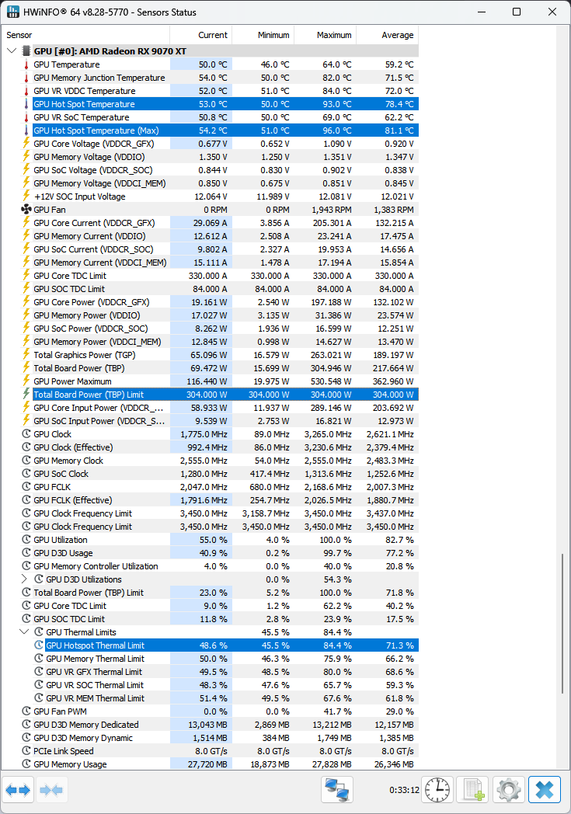Click lightning icon beside GPU Core Voltage

point(26,144)
